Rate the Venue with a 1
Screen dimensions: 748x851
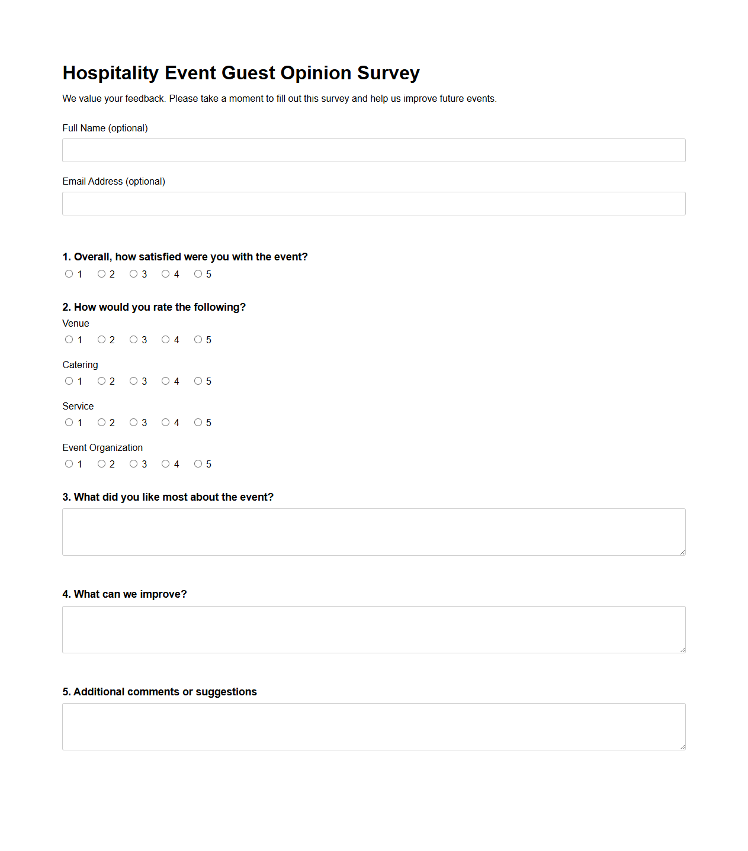point(69,340)
